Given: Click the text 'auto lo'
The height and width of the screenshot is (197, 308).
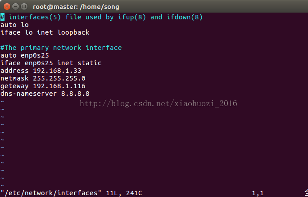Looking at the screenshot, I should click(14, 25).
